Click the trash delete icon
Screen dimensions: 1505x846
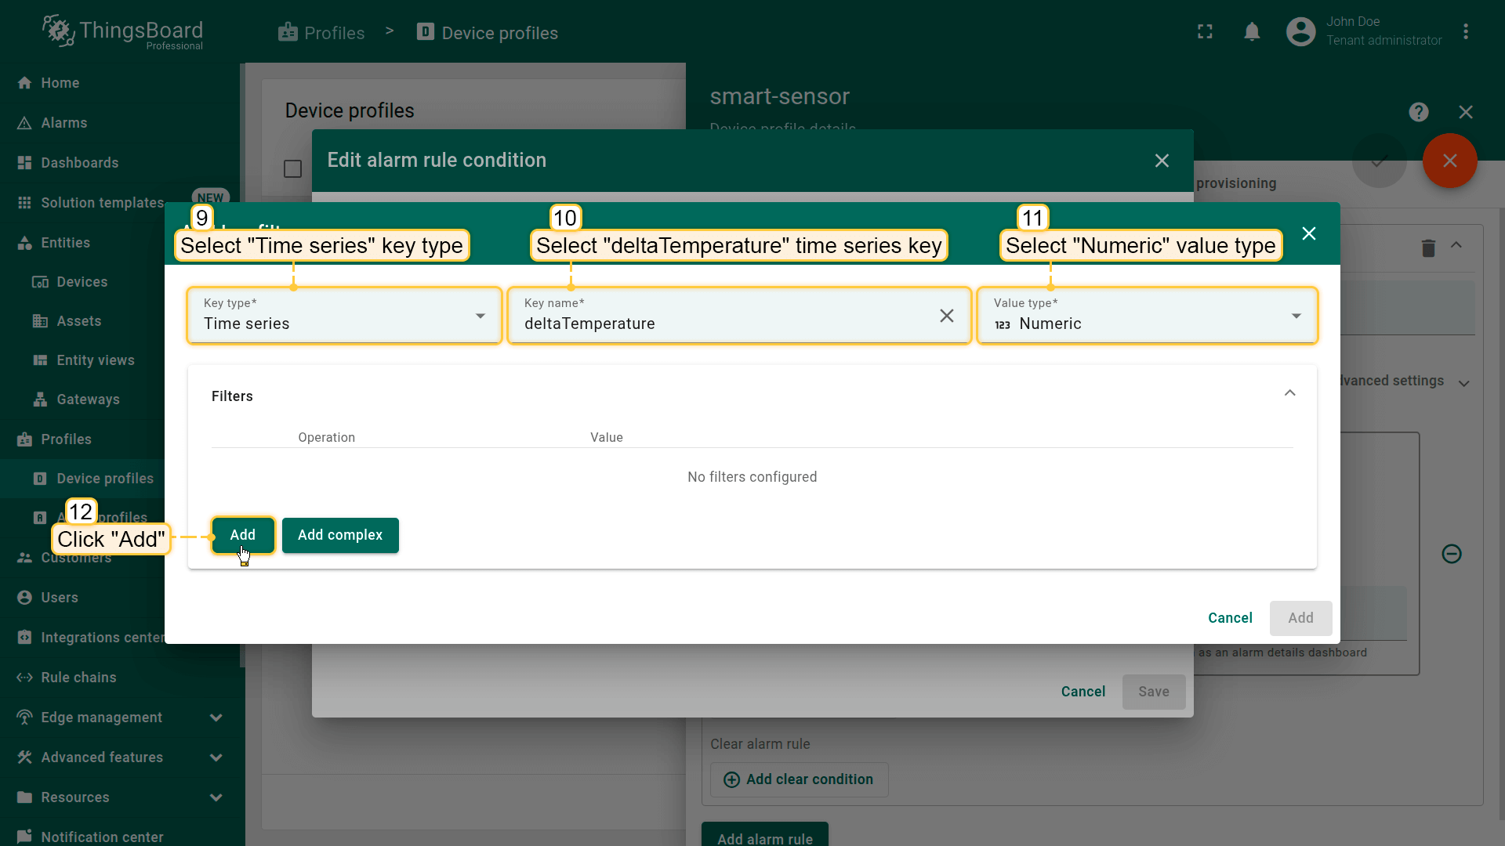coord(1428,248)
